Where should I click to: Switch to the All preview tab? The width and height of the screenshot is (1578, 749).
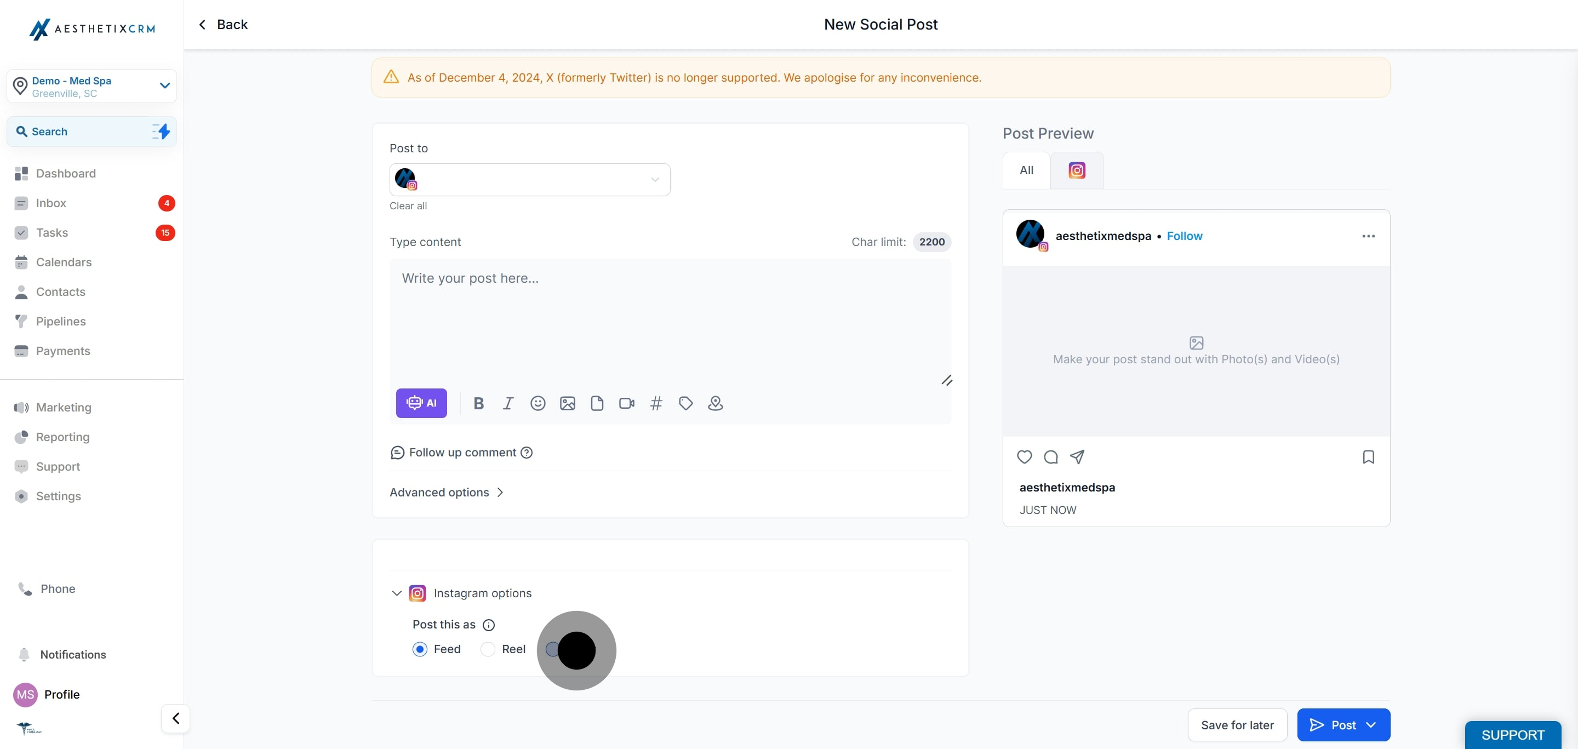click(x=1026, y=170)
